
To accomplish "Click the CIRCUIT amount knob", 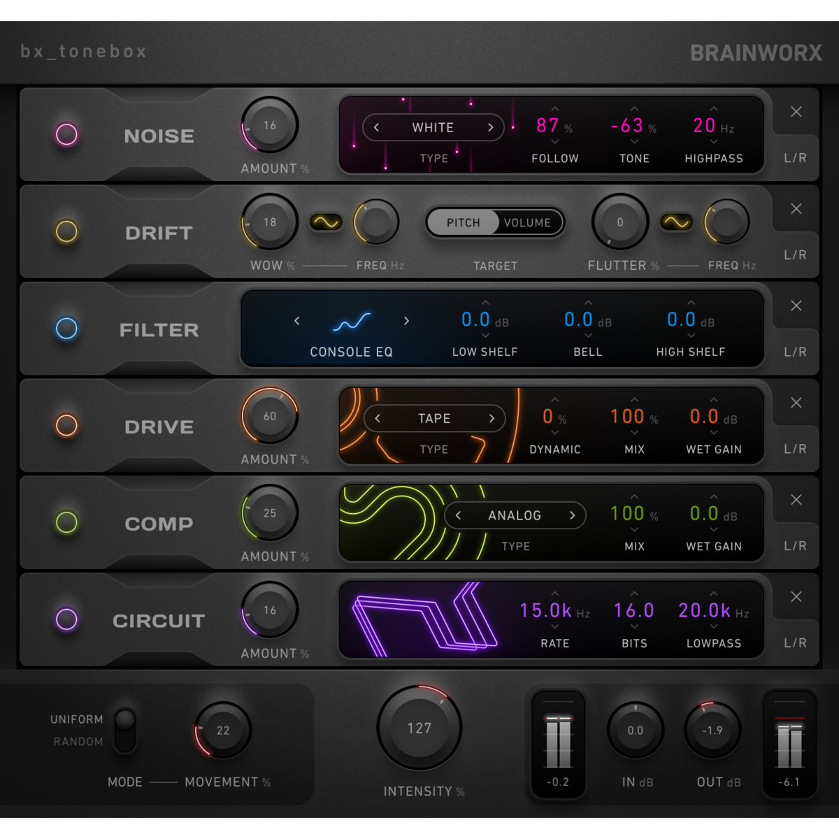I will point(270,610).
